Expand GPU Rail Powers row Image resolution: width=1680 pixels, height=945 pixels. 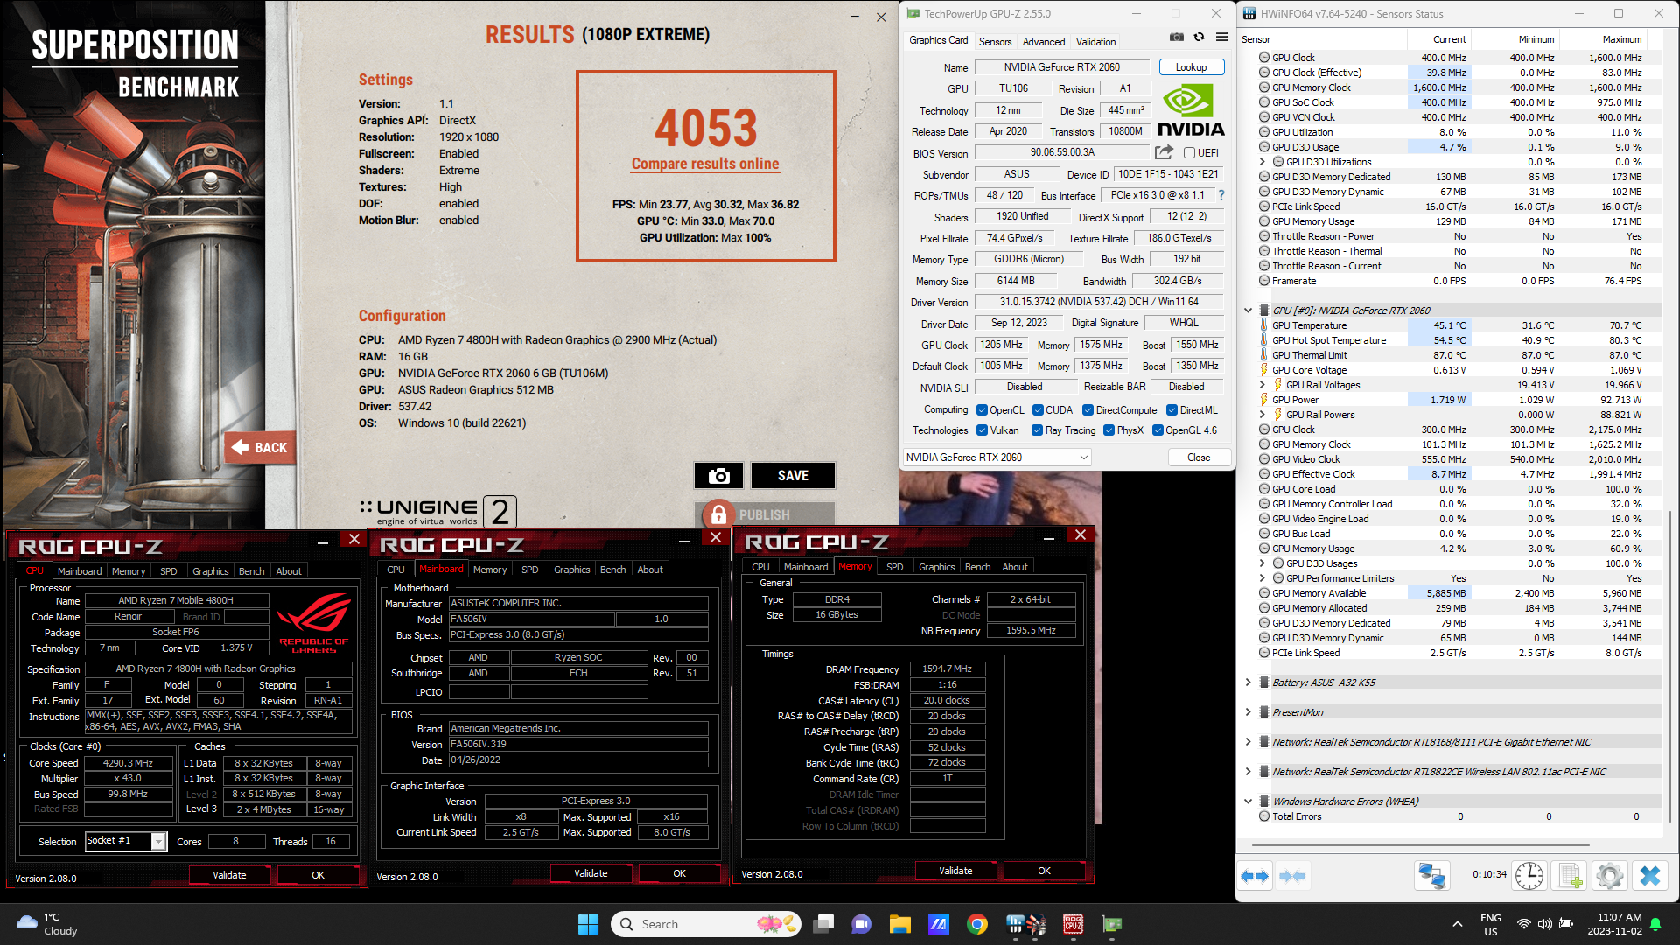point(1262,415)
